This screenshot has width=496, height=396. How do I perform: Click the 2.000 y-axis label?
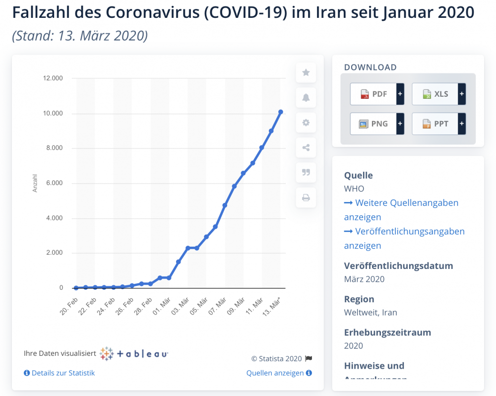[x=55, y=253]
